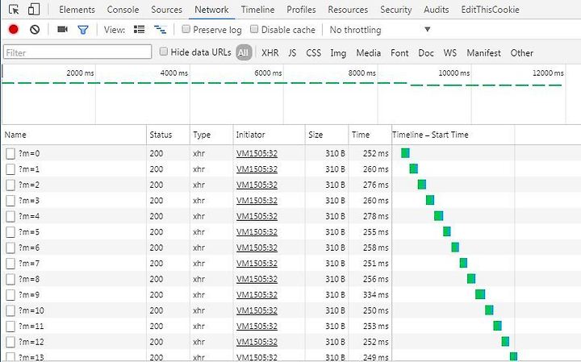The width and height of the screenshot is (581, 362).
Task: Filter requests by CSS
Action: tap(313, 53)
